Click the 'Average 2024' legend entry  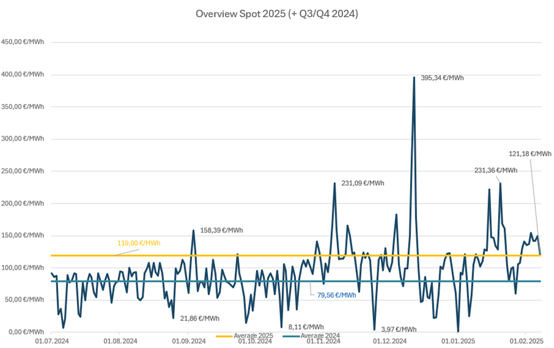pos(320,336)
